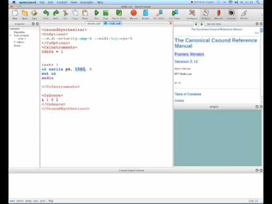Open the Control menu
Screen dimensions: 272x204
click(62, 2)
